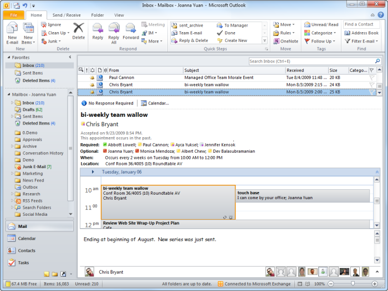Image resolution: width=388 pixels, height=291 pixels.
Task: Flag the Paul Cannon message
Action: tap(372, 77)
